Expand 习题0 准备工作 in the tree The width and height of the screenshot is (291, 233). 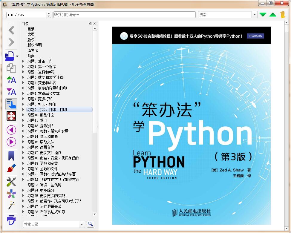click(23, 61)
